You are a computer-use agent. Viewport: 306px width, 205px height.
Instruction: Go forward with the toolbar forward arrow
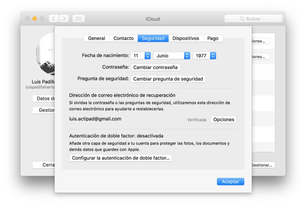point(64,19)
